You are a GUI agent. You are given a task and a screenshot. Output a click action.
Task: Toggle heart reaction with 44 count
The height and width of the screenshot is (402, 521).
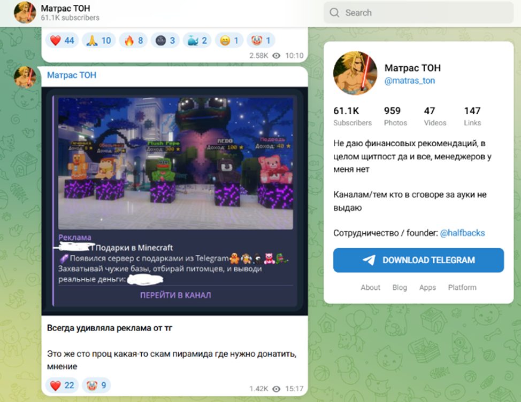pyautogui.click(x=62, y=40)
